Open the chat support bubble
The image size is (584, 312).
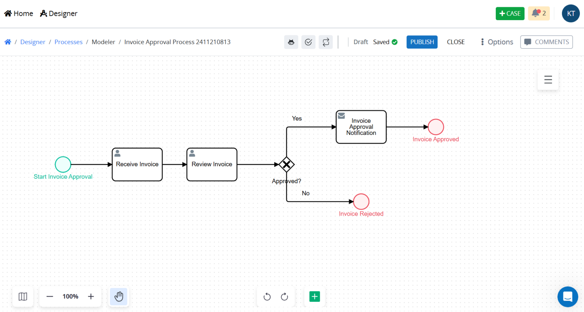568,297
